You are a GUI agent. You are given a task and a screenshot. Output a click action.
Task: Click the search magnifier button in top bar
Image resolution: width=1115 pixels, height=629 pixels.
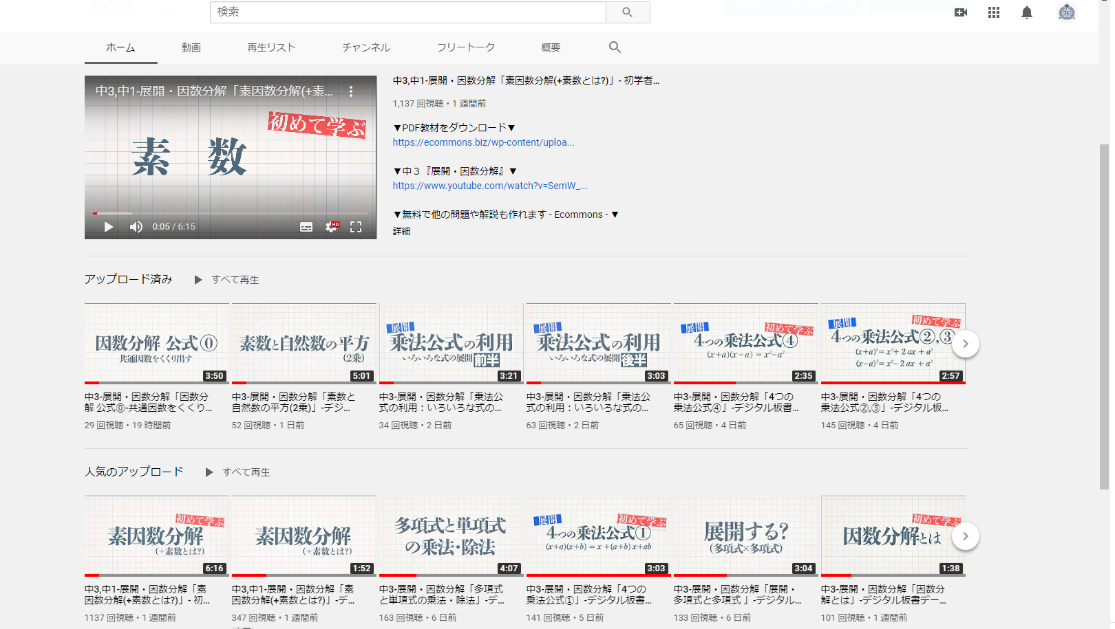[x=628, y=12]
